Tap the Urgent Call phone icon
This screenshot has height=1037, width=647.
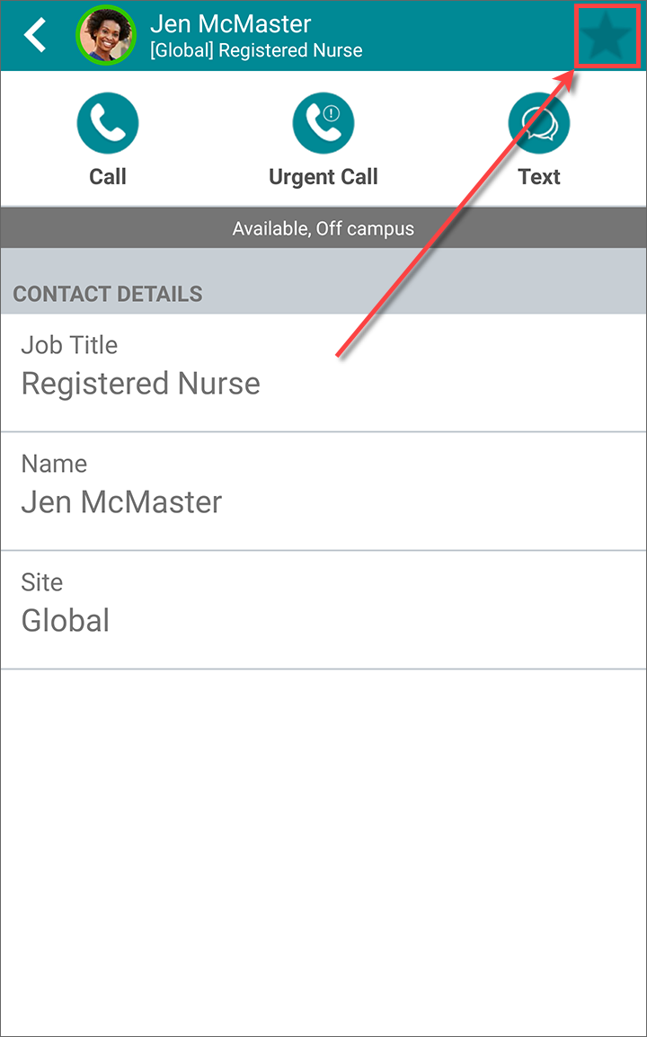323,123
